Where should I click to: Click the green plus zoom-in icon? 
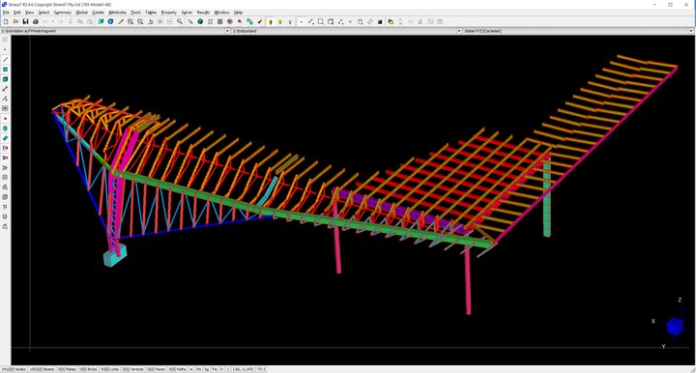point(159,21)
